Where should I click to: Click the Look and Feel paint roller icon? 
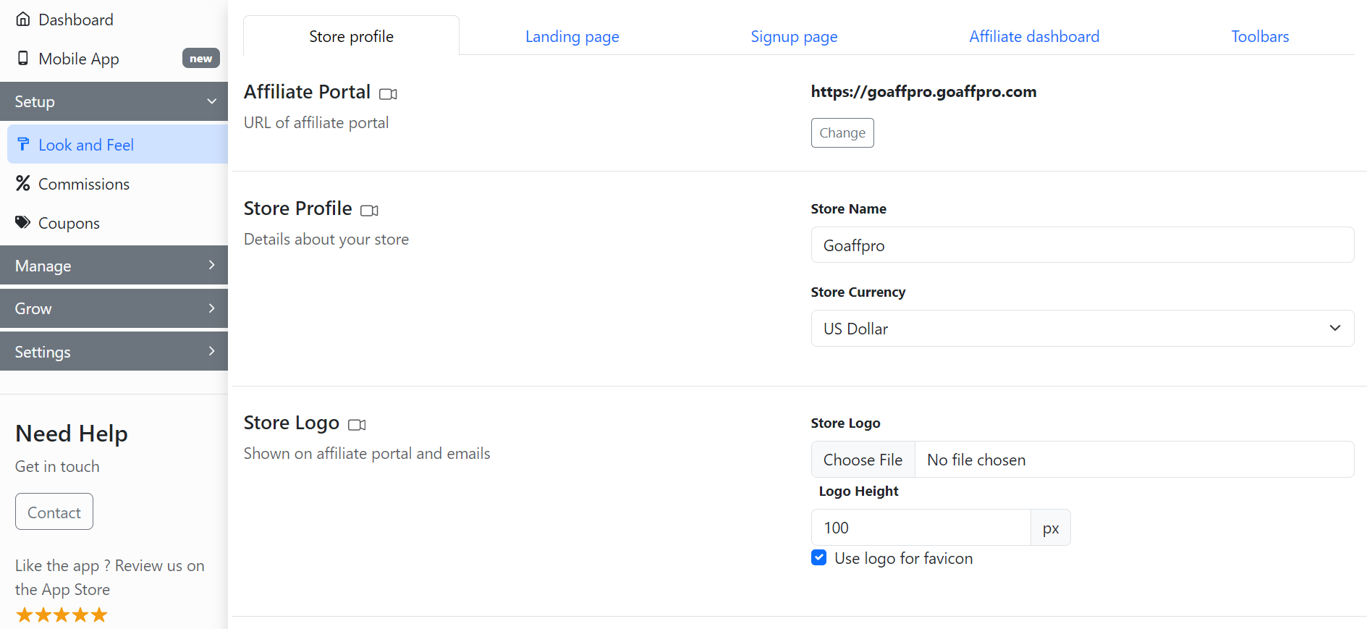tap(23, 145)
